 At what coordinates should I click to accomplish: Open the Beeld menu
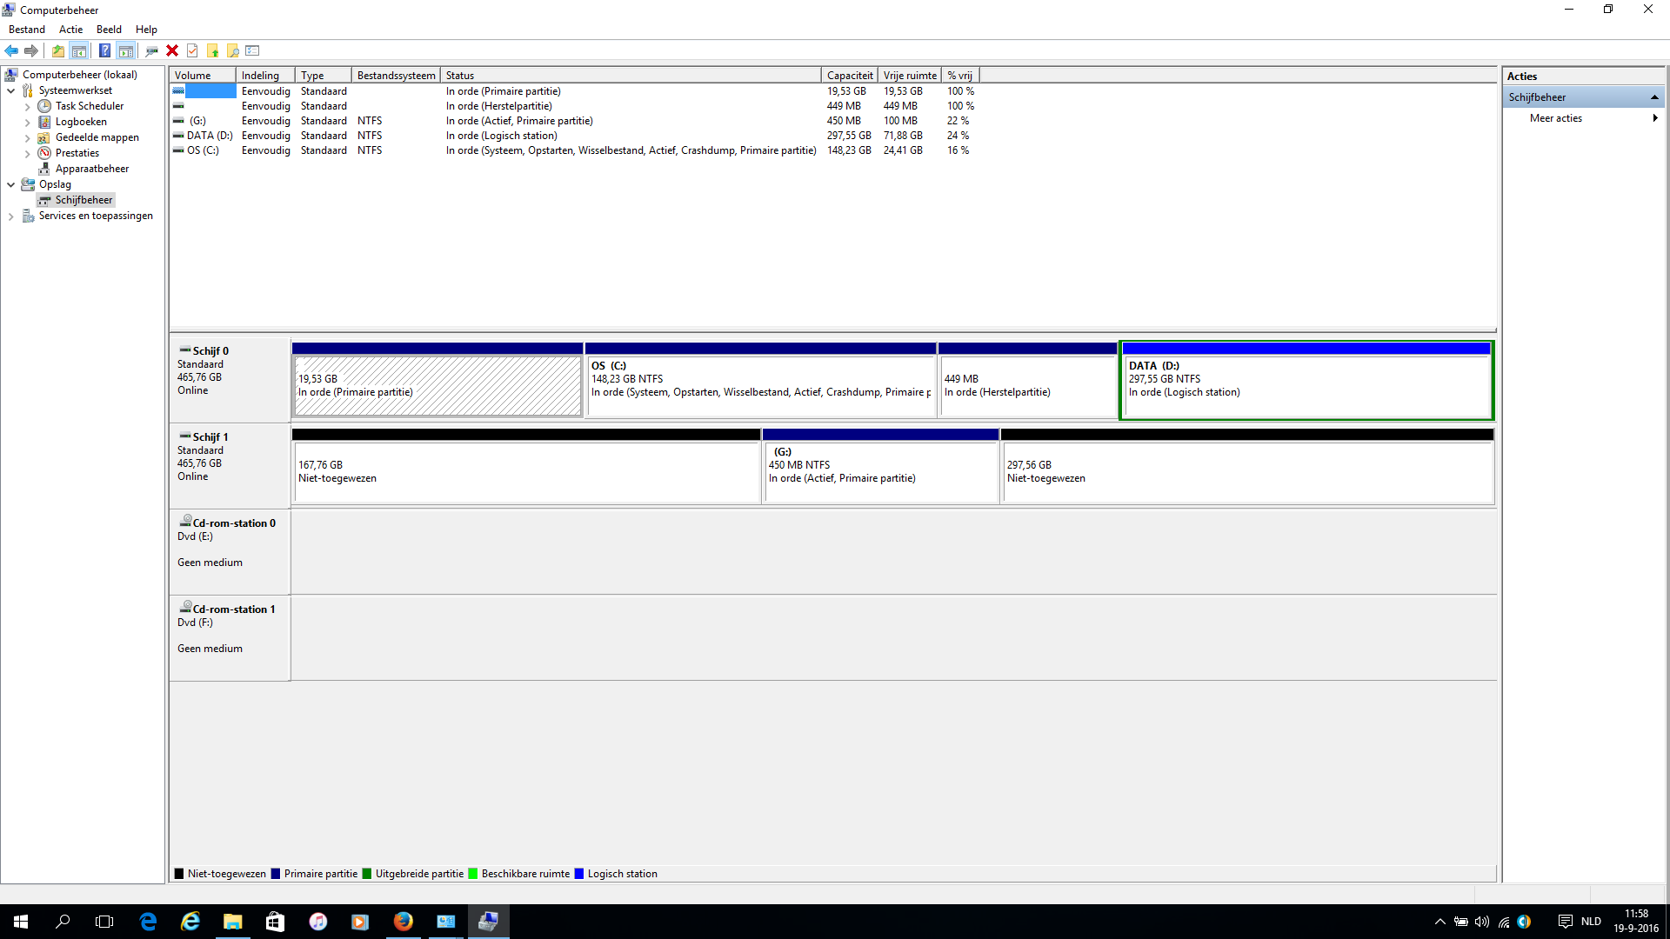110,30
